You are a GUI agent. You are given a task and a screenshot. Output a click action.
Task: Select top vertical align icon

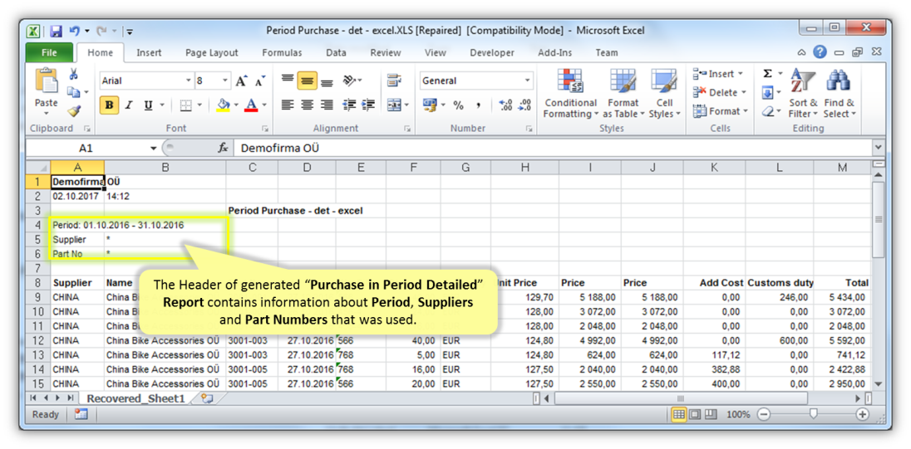pos(288,80)
